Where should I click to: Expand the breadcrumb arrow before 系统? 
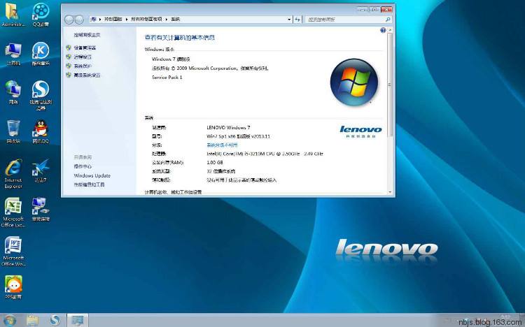[x=167, y=20]
